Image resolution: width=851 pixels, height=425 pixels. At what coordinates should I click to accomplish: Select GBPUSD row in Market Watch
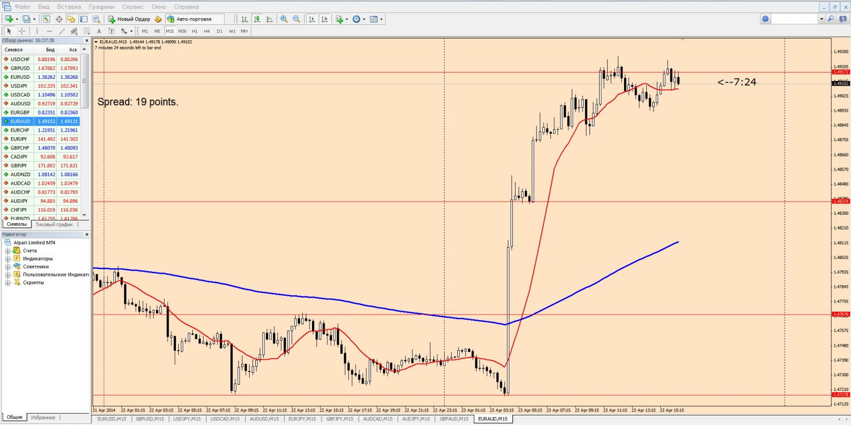[40, 68]
